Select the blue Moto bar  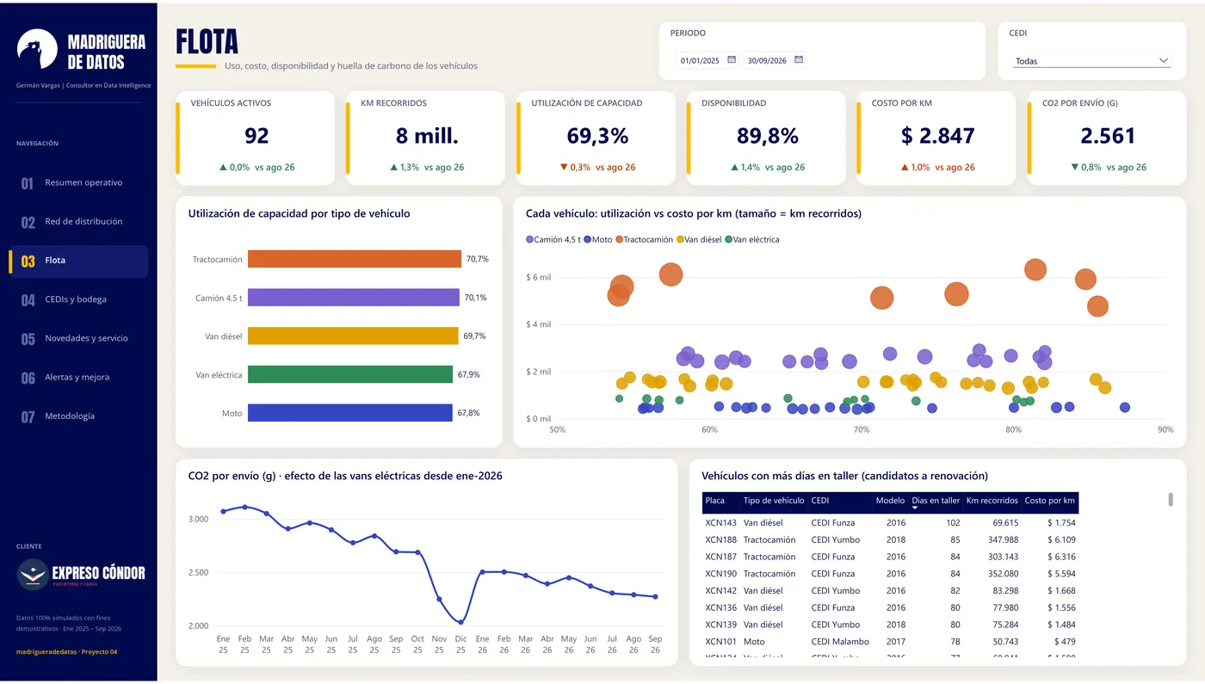point(350,413)
